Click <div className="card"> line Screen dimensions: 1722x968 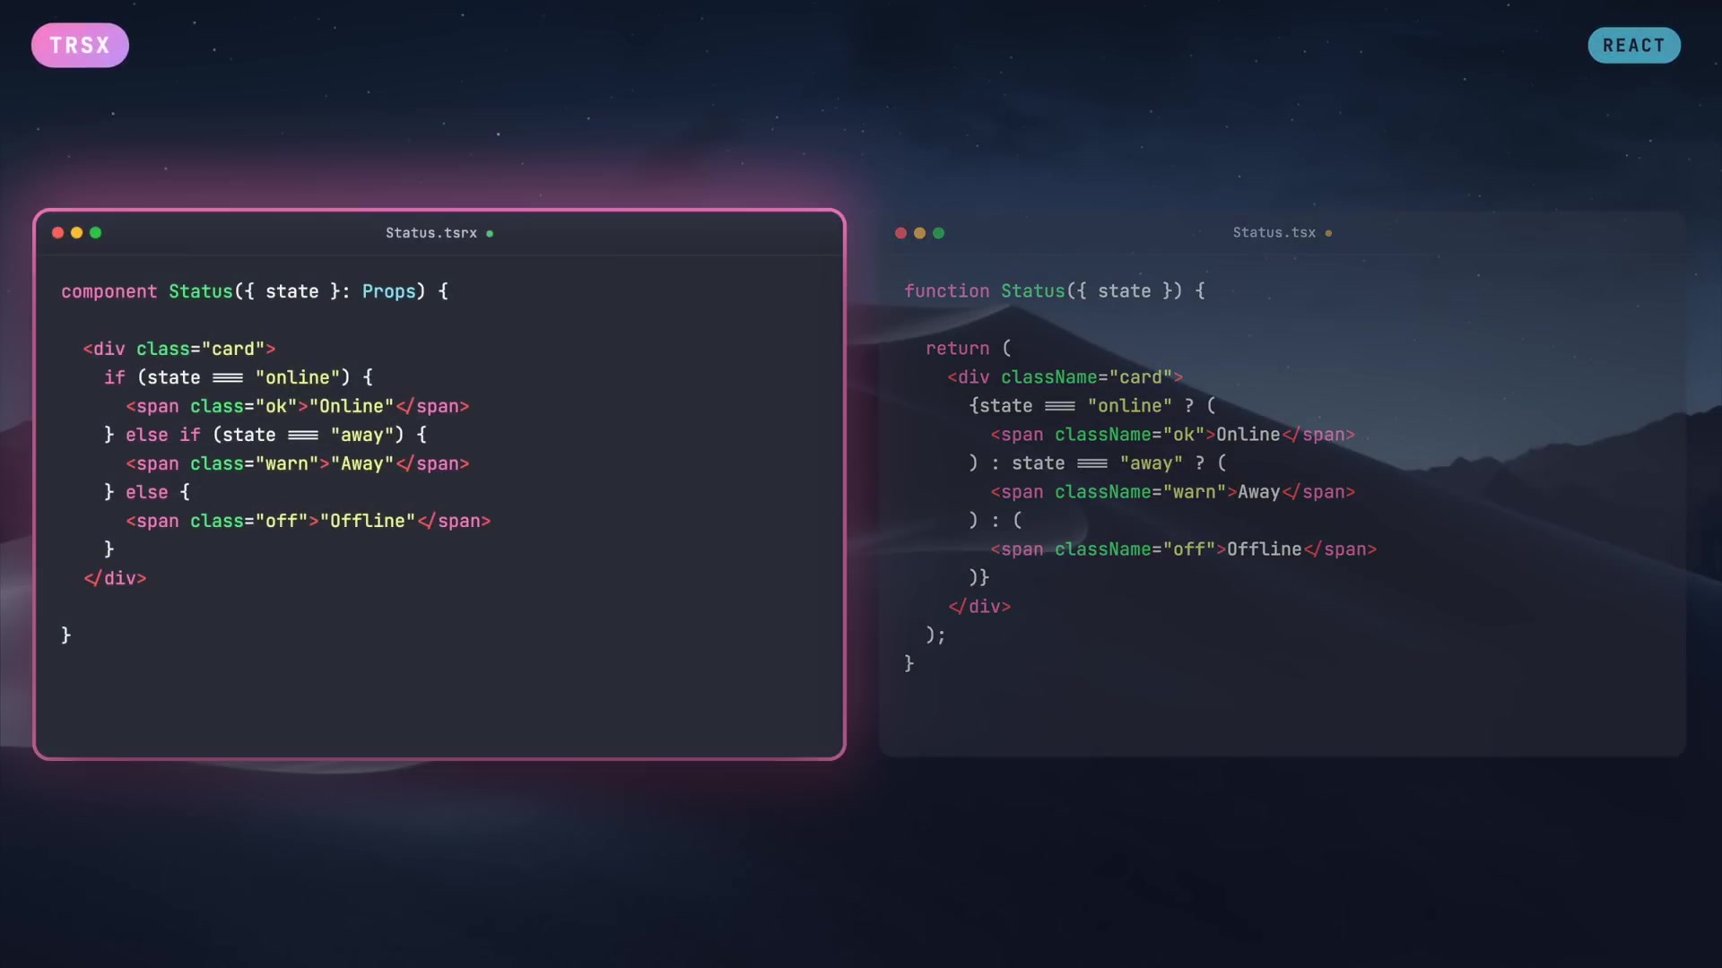tap(1065, 377)
